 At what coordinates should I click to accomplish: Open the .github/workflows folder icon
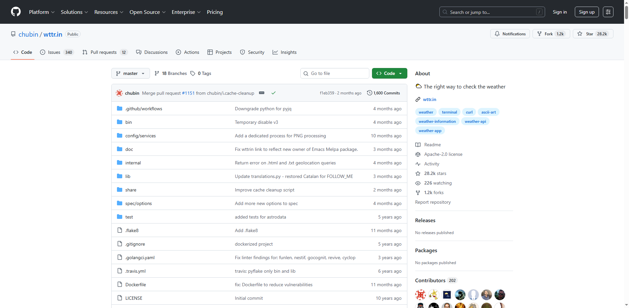(x=120, y=109)
